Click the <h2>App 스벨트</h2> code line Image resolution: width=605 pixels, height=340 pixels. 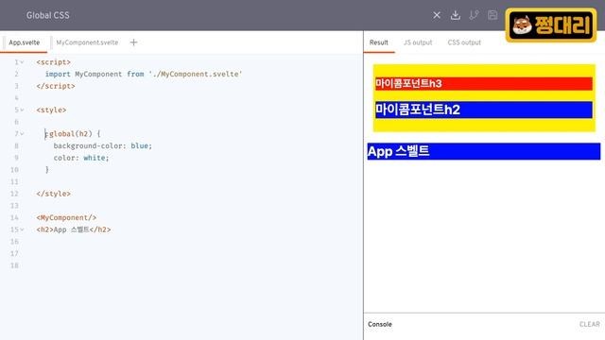pos(74,229)
